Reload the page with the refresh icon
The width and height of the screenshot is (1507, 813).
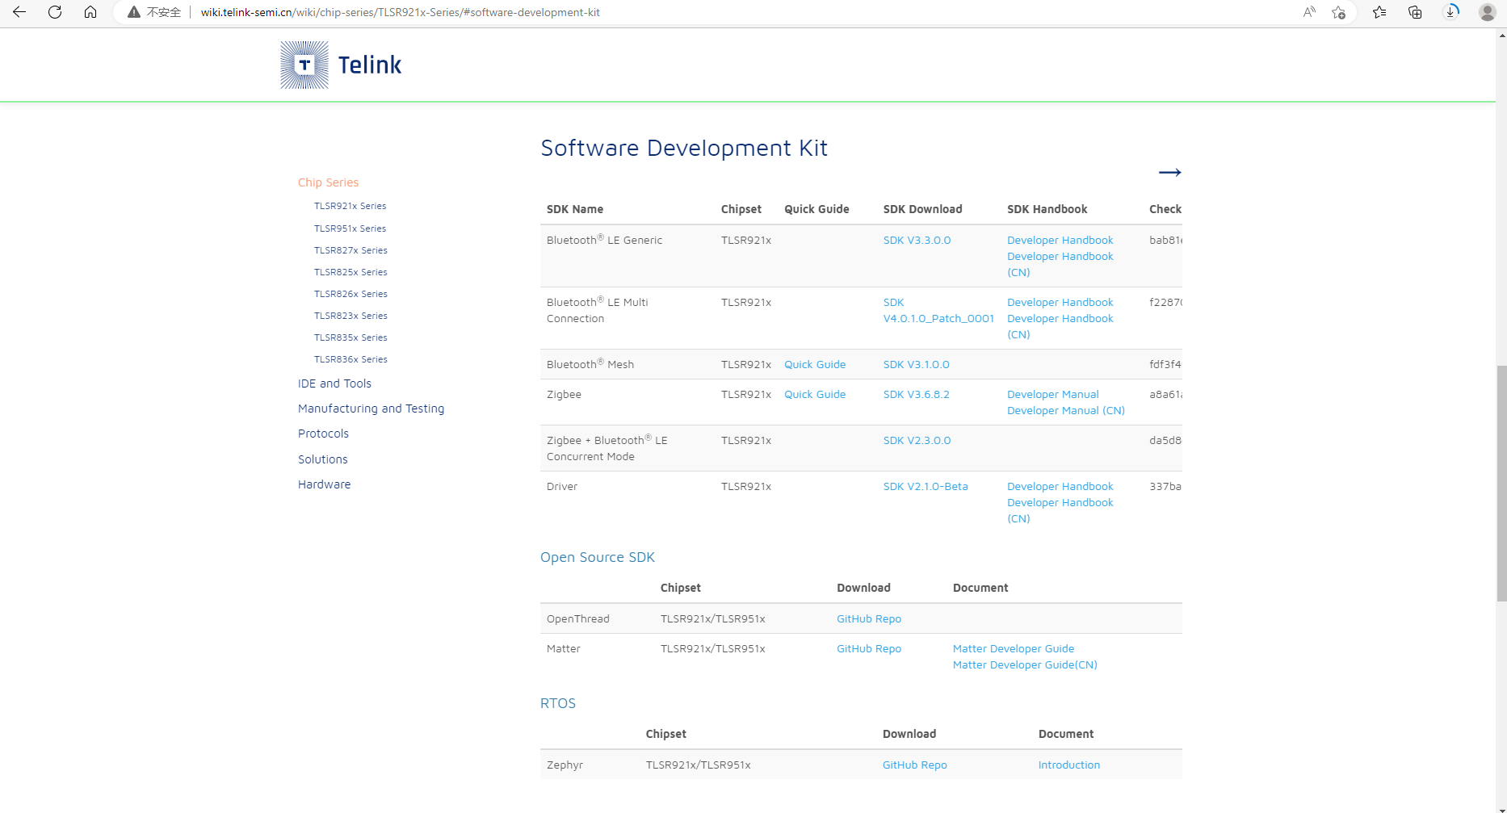pos(55,12)
